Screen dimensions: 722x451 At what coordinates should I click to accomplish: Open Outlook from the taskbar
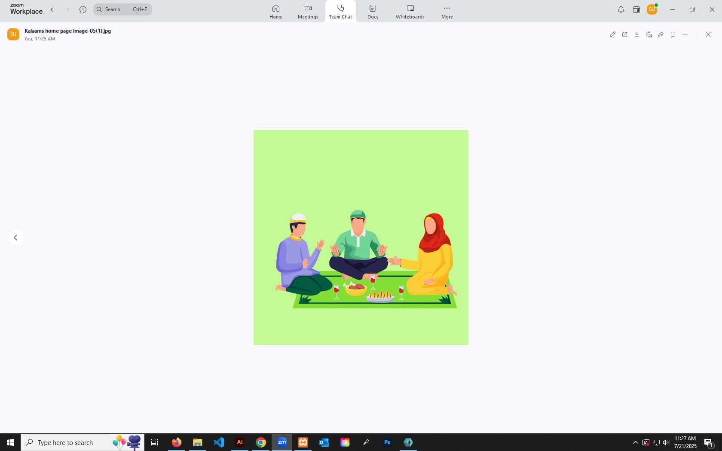(x=324, y=442)
